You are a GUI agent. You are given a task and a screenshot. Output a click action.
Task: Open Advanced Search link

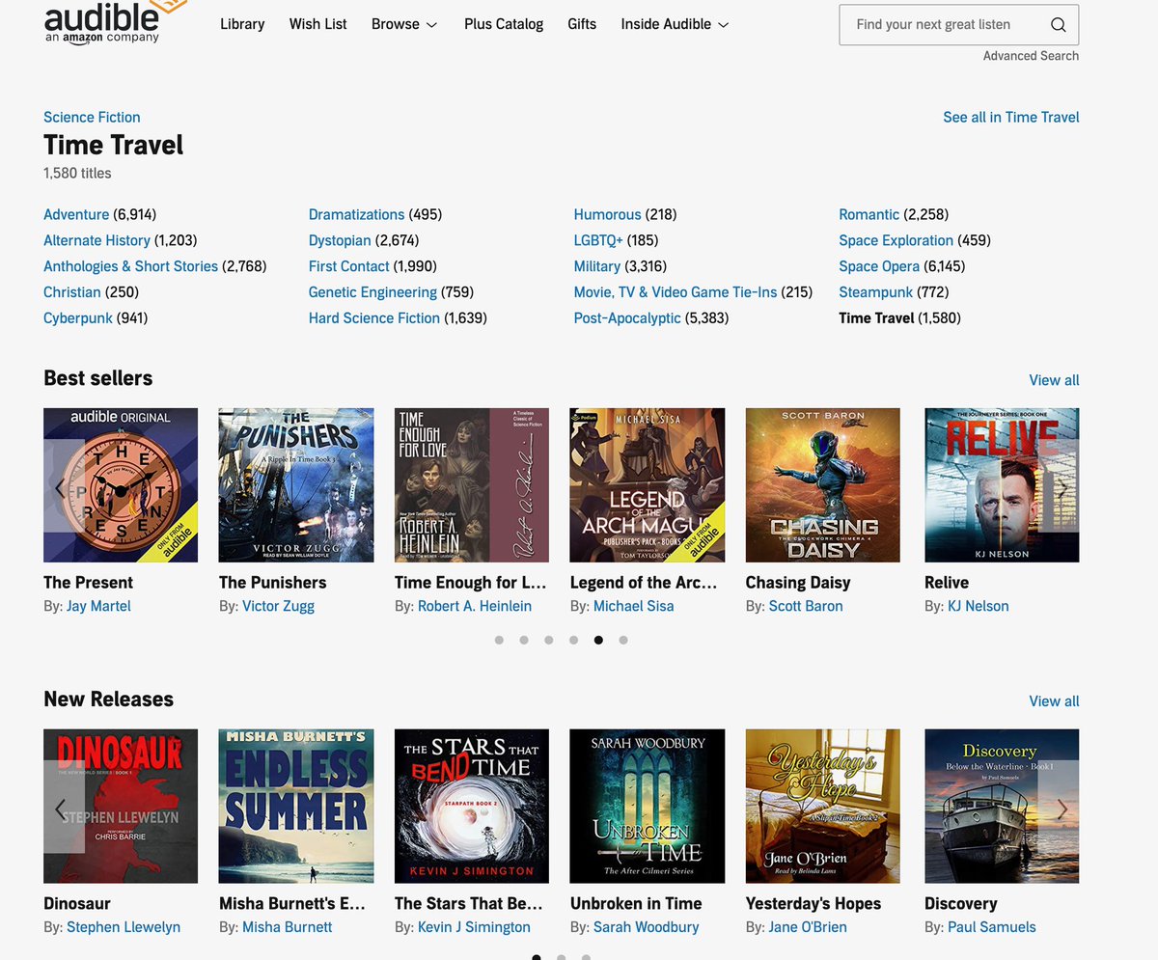pos(1031,56)
